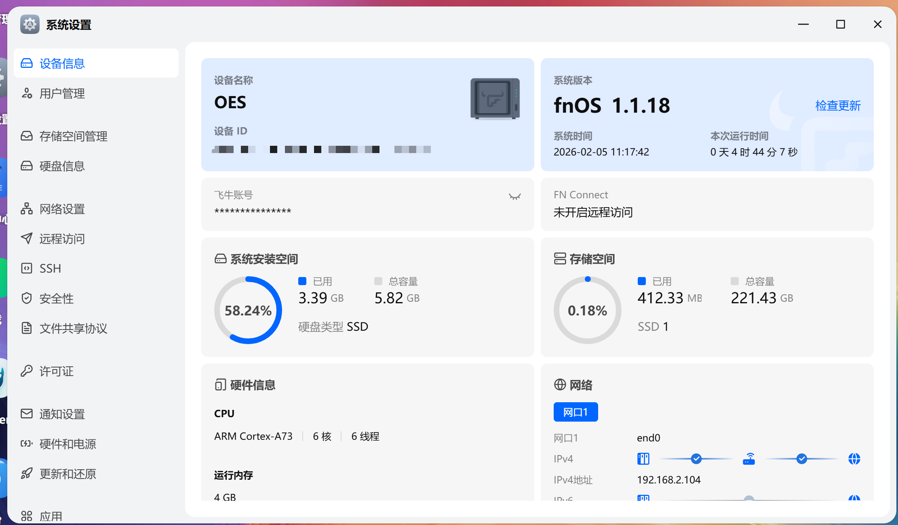Screen dimensions: 898x525
Task: Click the 安全性 shield icon
Action: point(27,298)
